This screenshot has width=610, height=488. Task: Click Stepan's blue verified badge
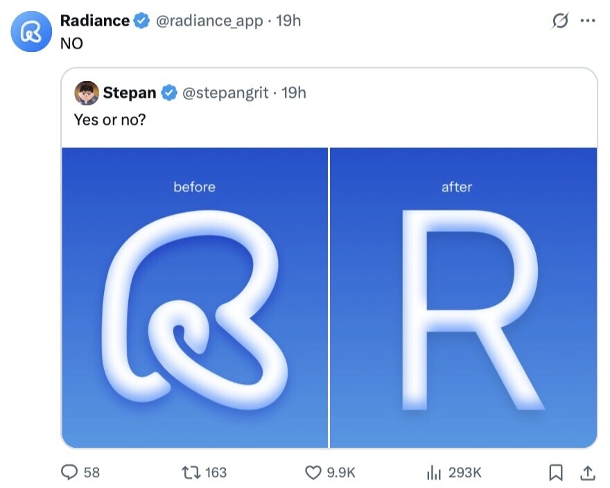[x=168, y=93]
